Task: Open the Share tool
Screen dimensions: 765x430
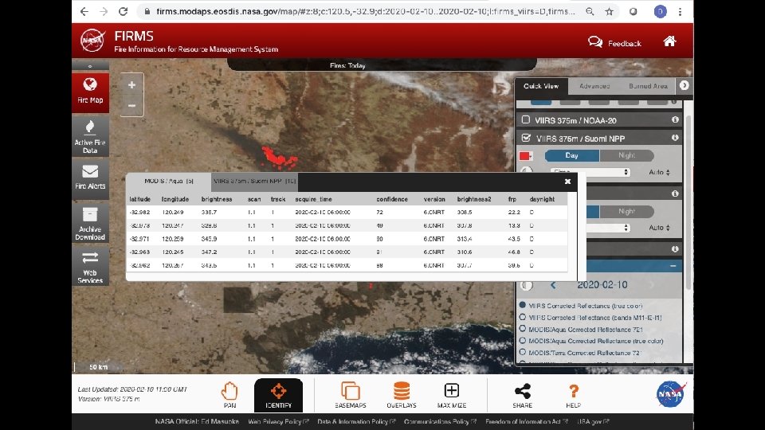Action: click(522, 395)
